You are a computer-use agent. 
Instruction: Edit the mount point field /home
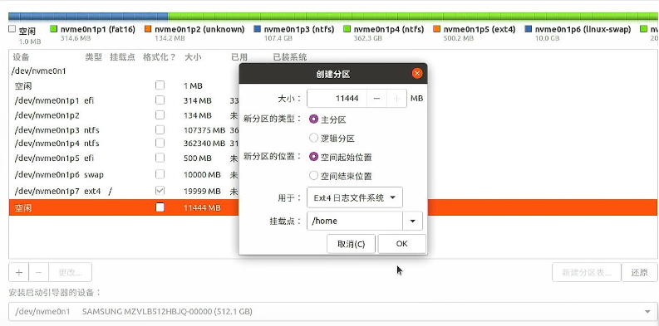(x=355, y=221)
